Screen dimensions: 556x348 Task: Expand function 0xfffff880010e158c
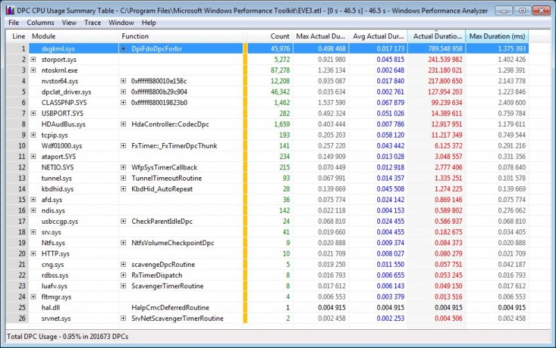(123, 81)
